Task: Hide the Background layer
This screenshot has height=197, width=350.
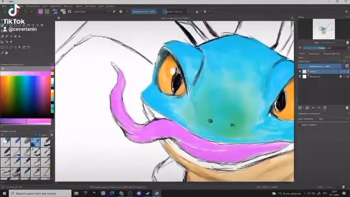Action: (300, 77)
